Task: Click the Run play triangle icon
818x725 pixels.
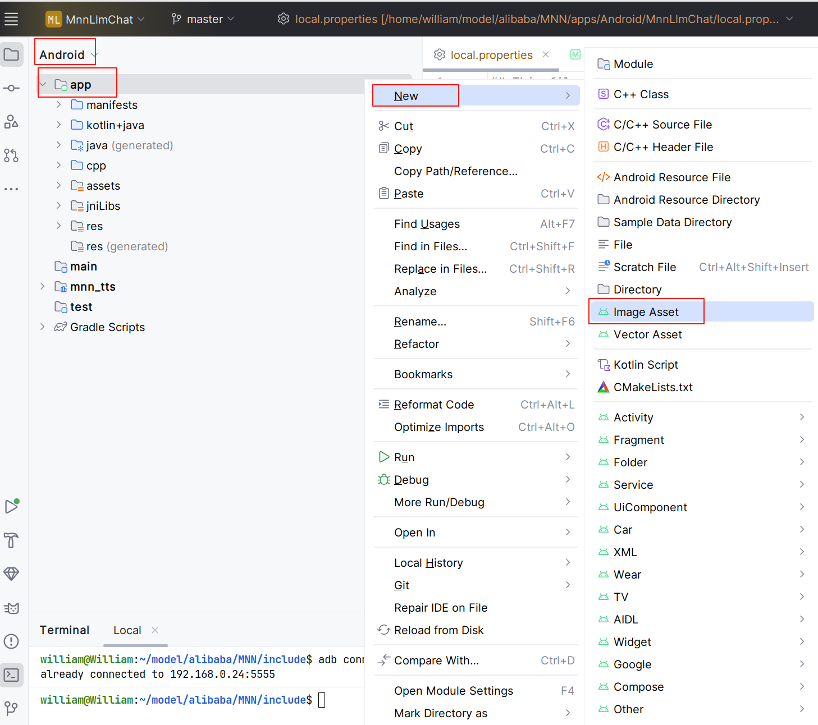Action: click(x=384, y=457)
